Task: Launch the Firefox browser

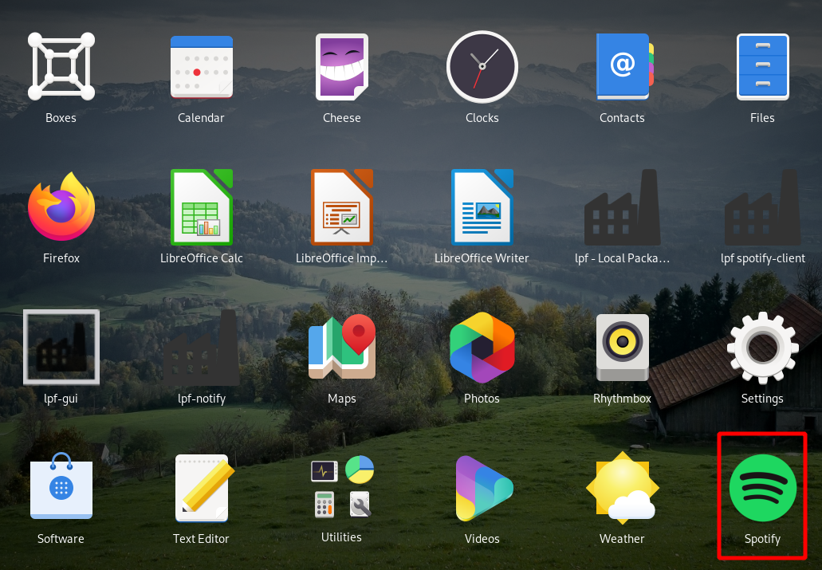Action: pyautogui.click(x=61, y=206)
